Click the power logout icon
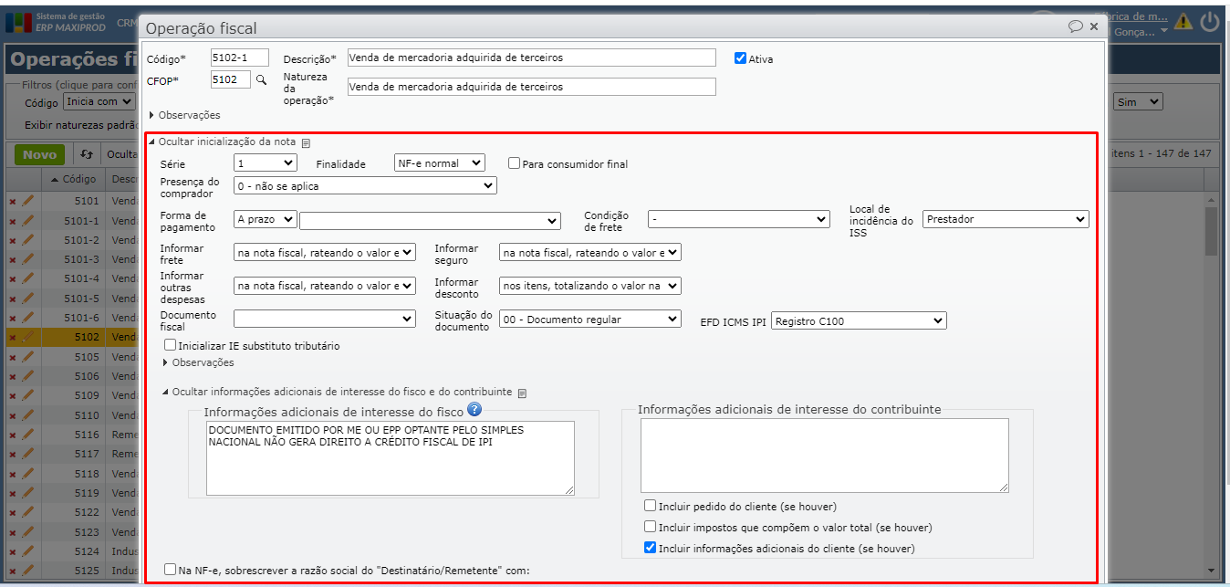Viewport: 1230px width, 587px height. coord(1211,21)
